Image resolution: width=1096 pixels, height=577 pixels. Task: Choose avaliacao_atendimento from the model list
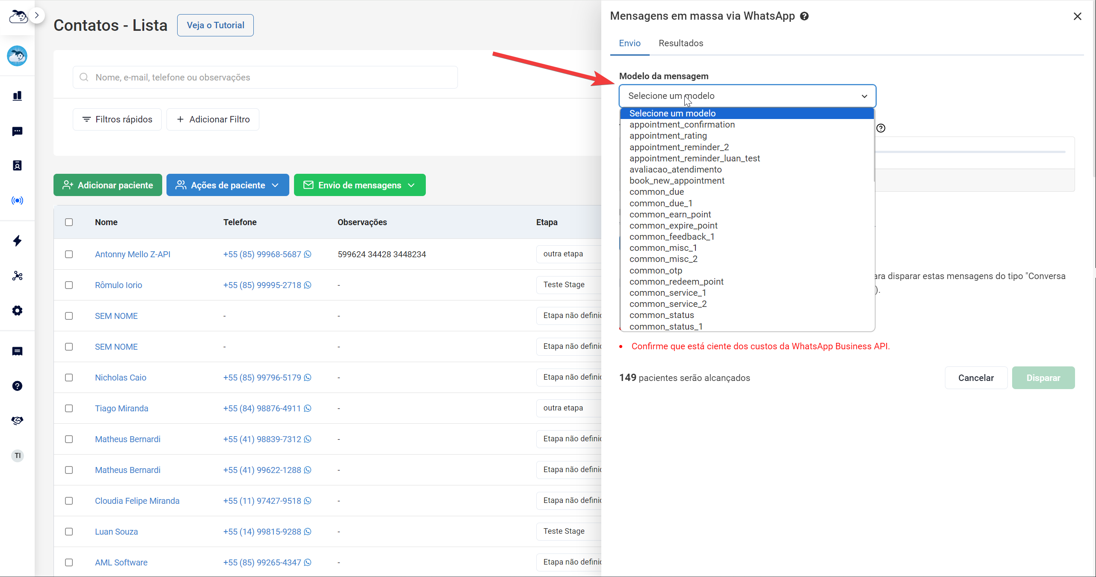point(747,170)
